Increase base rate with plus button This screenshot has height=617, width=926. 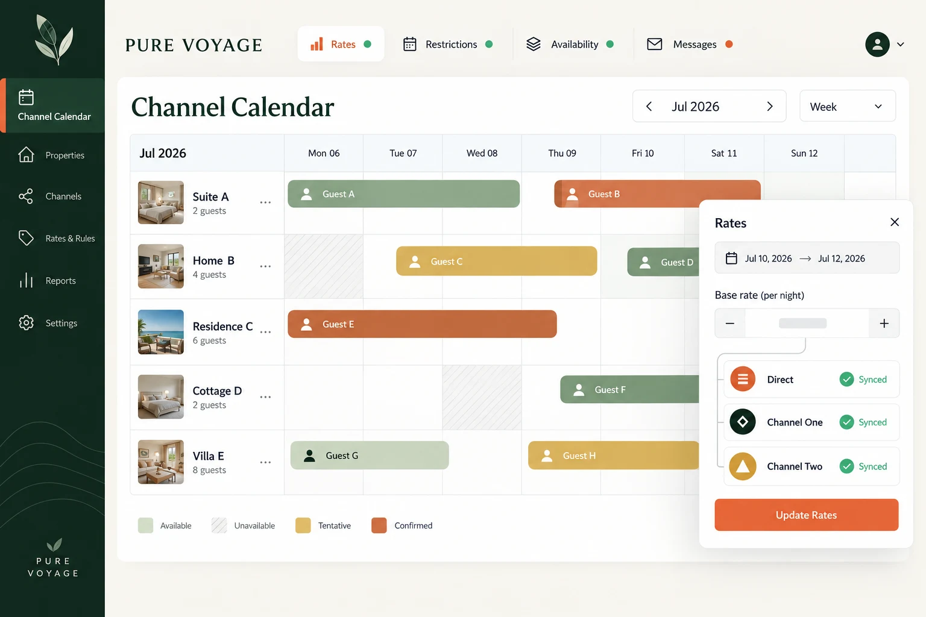point(884,324)
